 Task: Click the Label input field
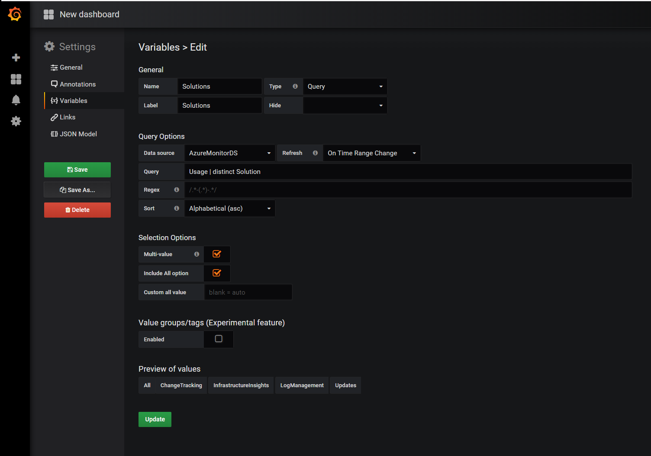(x=220, y=106)
